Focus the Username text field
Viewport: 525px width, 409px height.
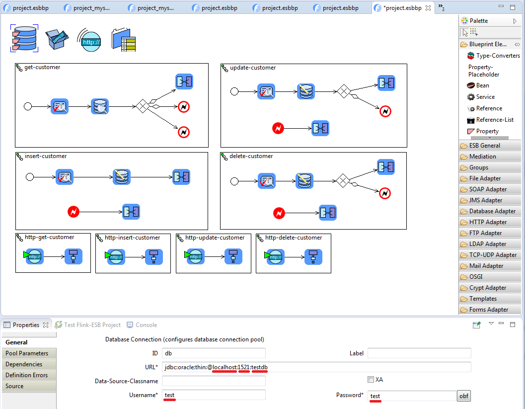tap(214, 395)
